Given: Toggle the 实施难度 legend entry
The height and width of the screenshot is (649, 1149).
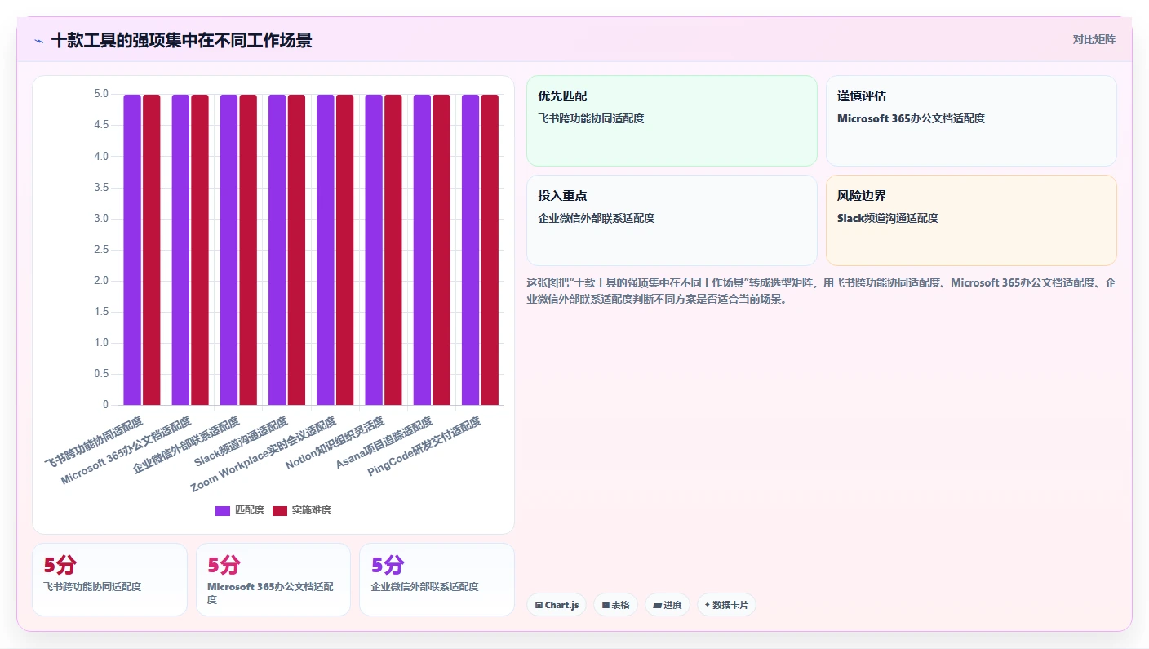Looking at the screenshot, I should tap(302, 510).
